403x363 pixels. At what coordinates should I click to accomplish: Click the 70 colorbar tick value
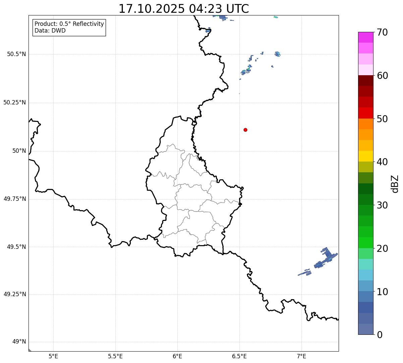[x=382, y=32]
